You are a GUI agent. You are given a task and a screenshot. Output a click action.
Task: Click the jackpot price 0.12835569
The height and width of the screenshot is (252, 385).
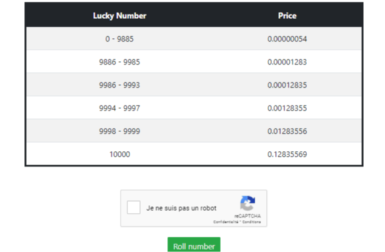287,154
